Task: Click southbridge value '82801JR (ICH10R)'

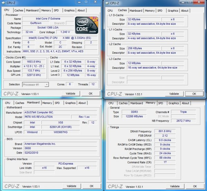Action: pos(61,127)
